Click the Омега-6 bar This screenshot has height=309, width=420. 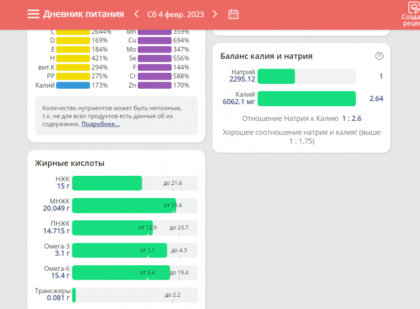coord(134,273)
